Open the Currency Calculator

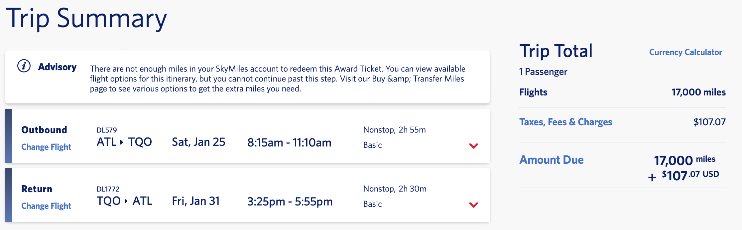pyautogui.click(x=685, y=52)
